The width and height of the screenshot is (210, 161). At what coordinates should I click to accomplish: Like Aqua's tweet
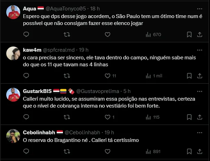107,34
